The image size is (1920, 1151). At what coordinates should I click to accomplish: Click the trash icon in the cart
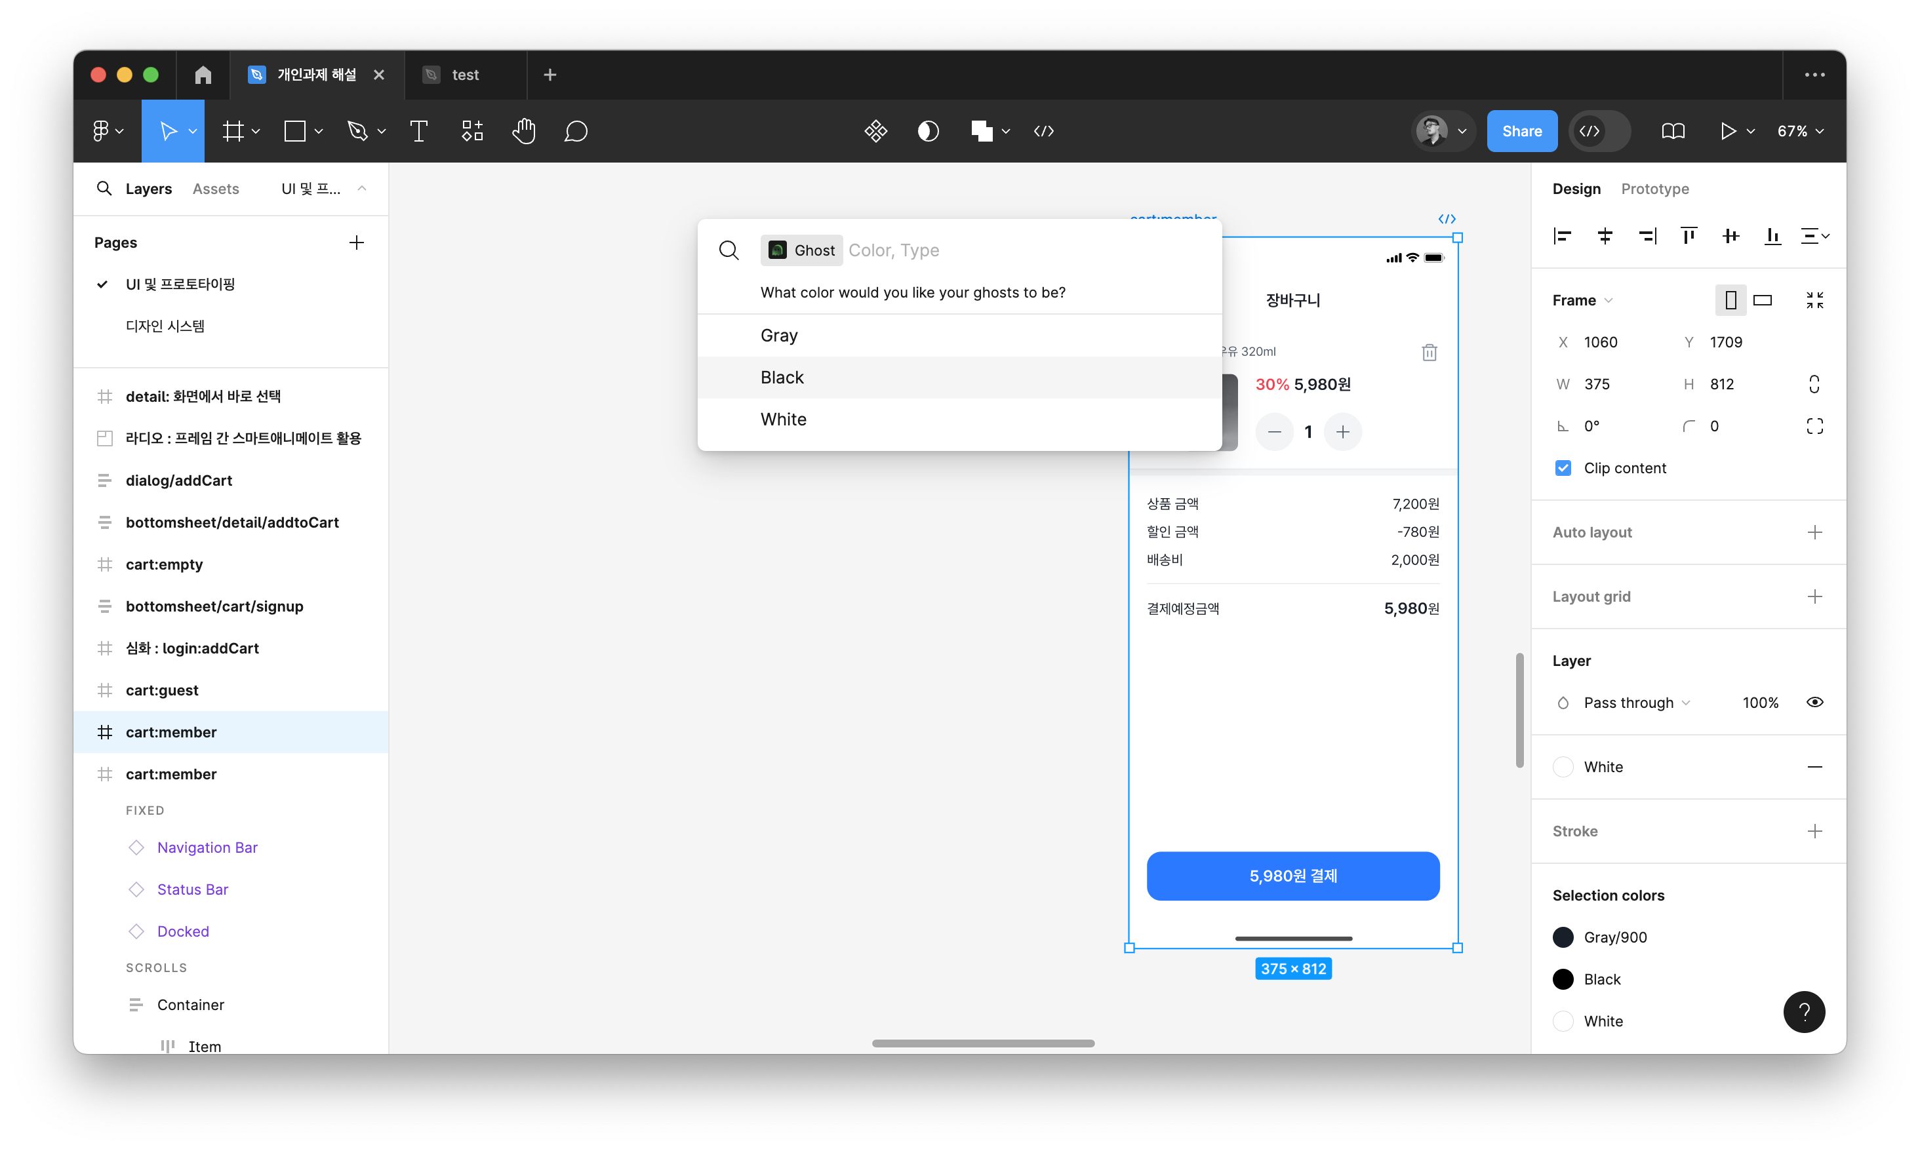click(1429, 352)
